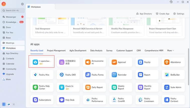Viewport: 190px width, 108px height.
Task: Open the Help Desk app icon
Action: point(62,100)
